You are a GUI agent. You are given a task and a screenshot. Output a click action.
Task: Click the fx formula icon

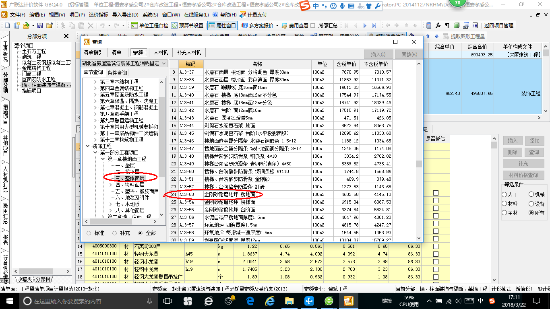pyautogui.click(x=438, y=25)
